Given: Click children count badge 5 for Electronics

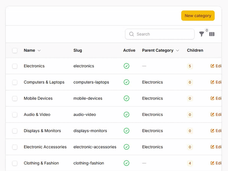Looking at the screenshot, I should pos(190,66).
